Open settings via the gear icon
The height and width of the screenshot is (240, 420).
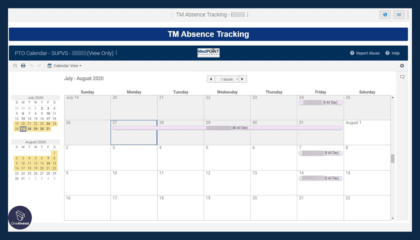[x=402, y=66]
